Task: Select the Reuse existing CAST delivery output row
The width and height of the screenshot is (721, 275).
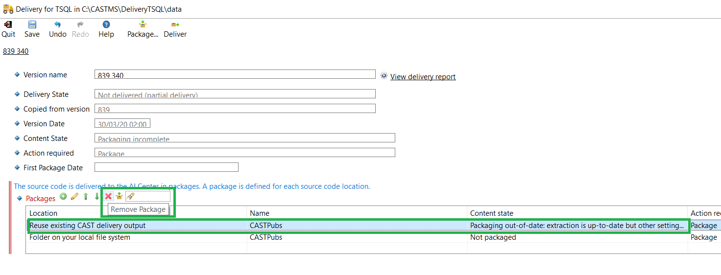Action: coord(88,226)
